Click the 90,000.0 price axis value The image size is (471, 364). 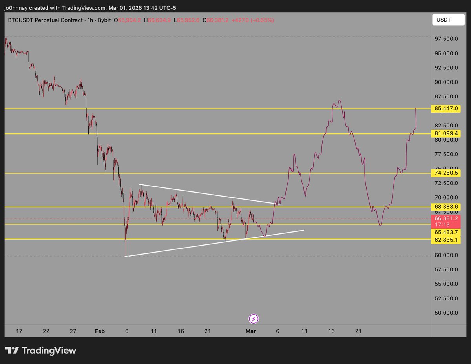point(446,82)
